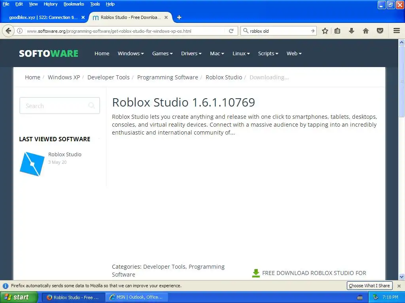Viewport: 405px width, 303px height.
Task: Click the green download arrow icon
Action: pyautogui.click(x=256, y=273)
